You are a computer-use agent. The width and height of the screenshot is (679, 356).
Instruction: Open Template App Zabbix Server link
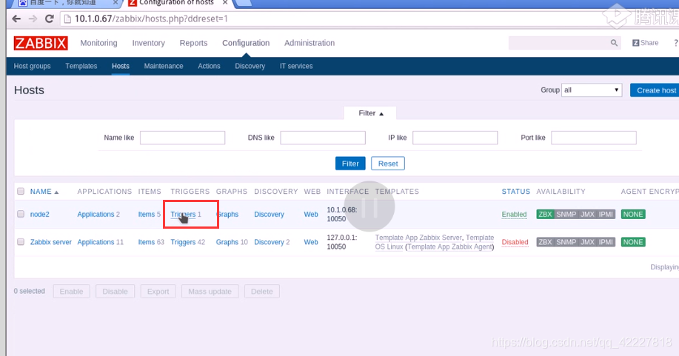419,238
